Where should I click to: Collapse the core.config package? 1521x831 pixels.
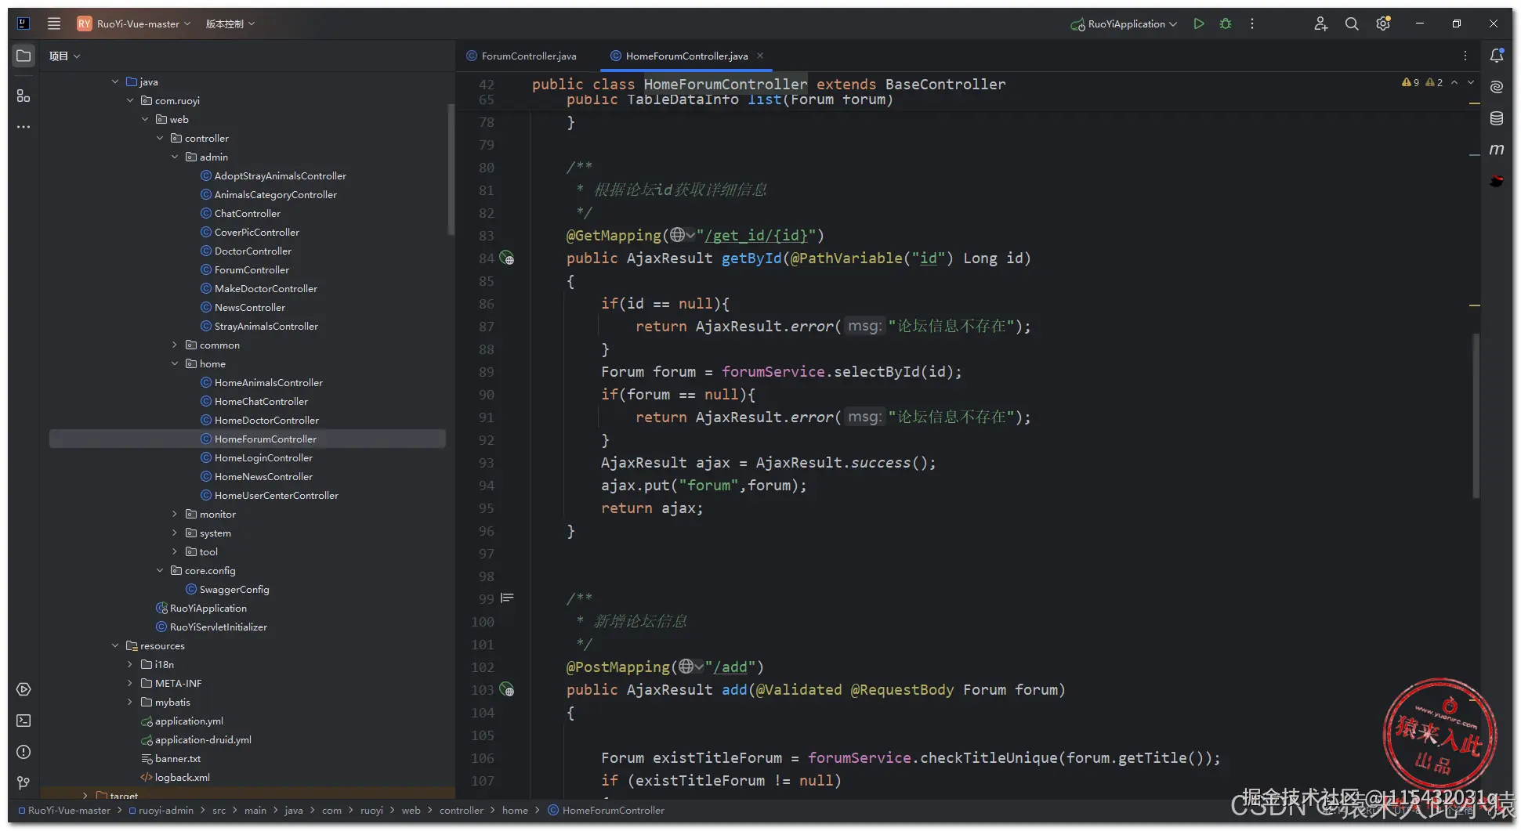click(x=160, y=570)
